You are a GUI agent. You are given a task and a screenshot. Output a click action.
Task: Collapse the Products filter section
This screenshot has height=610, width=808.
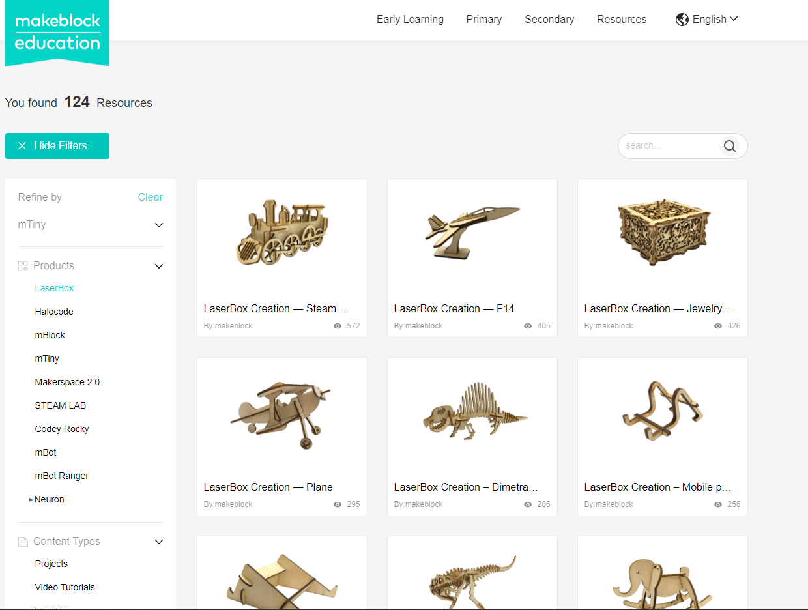point(158,266)
